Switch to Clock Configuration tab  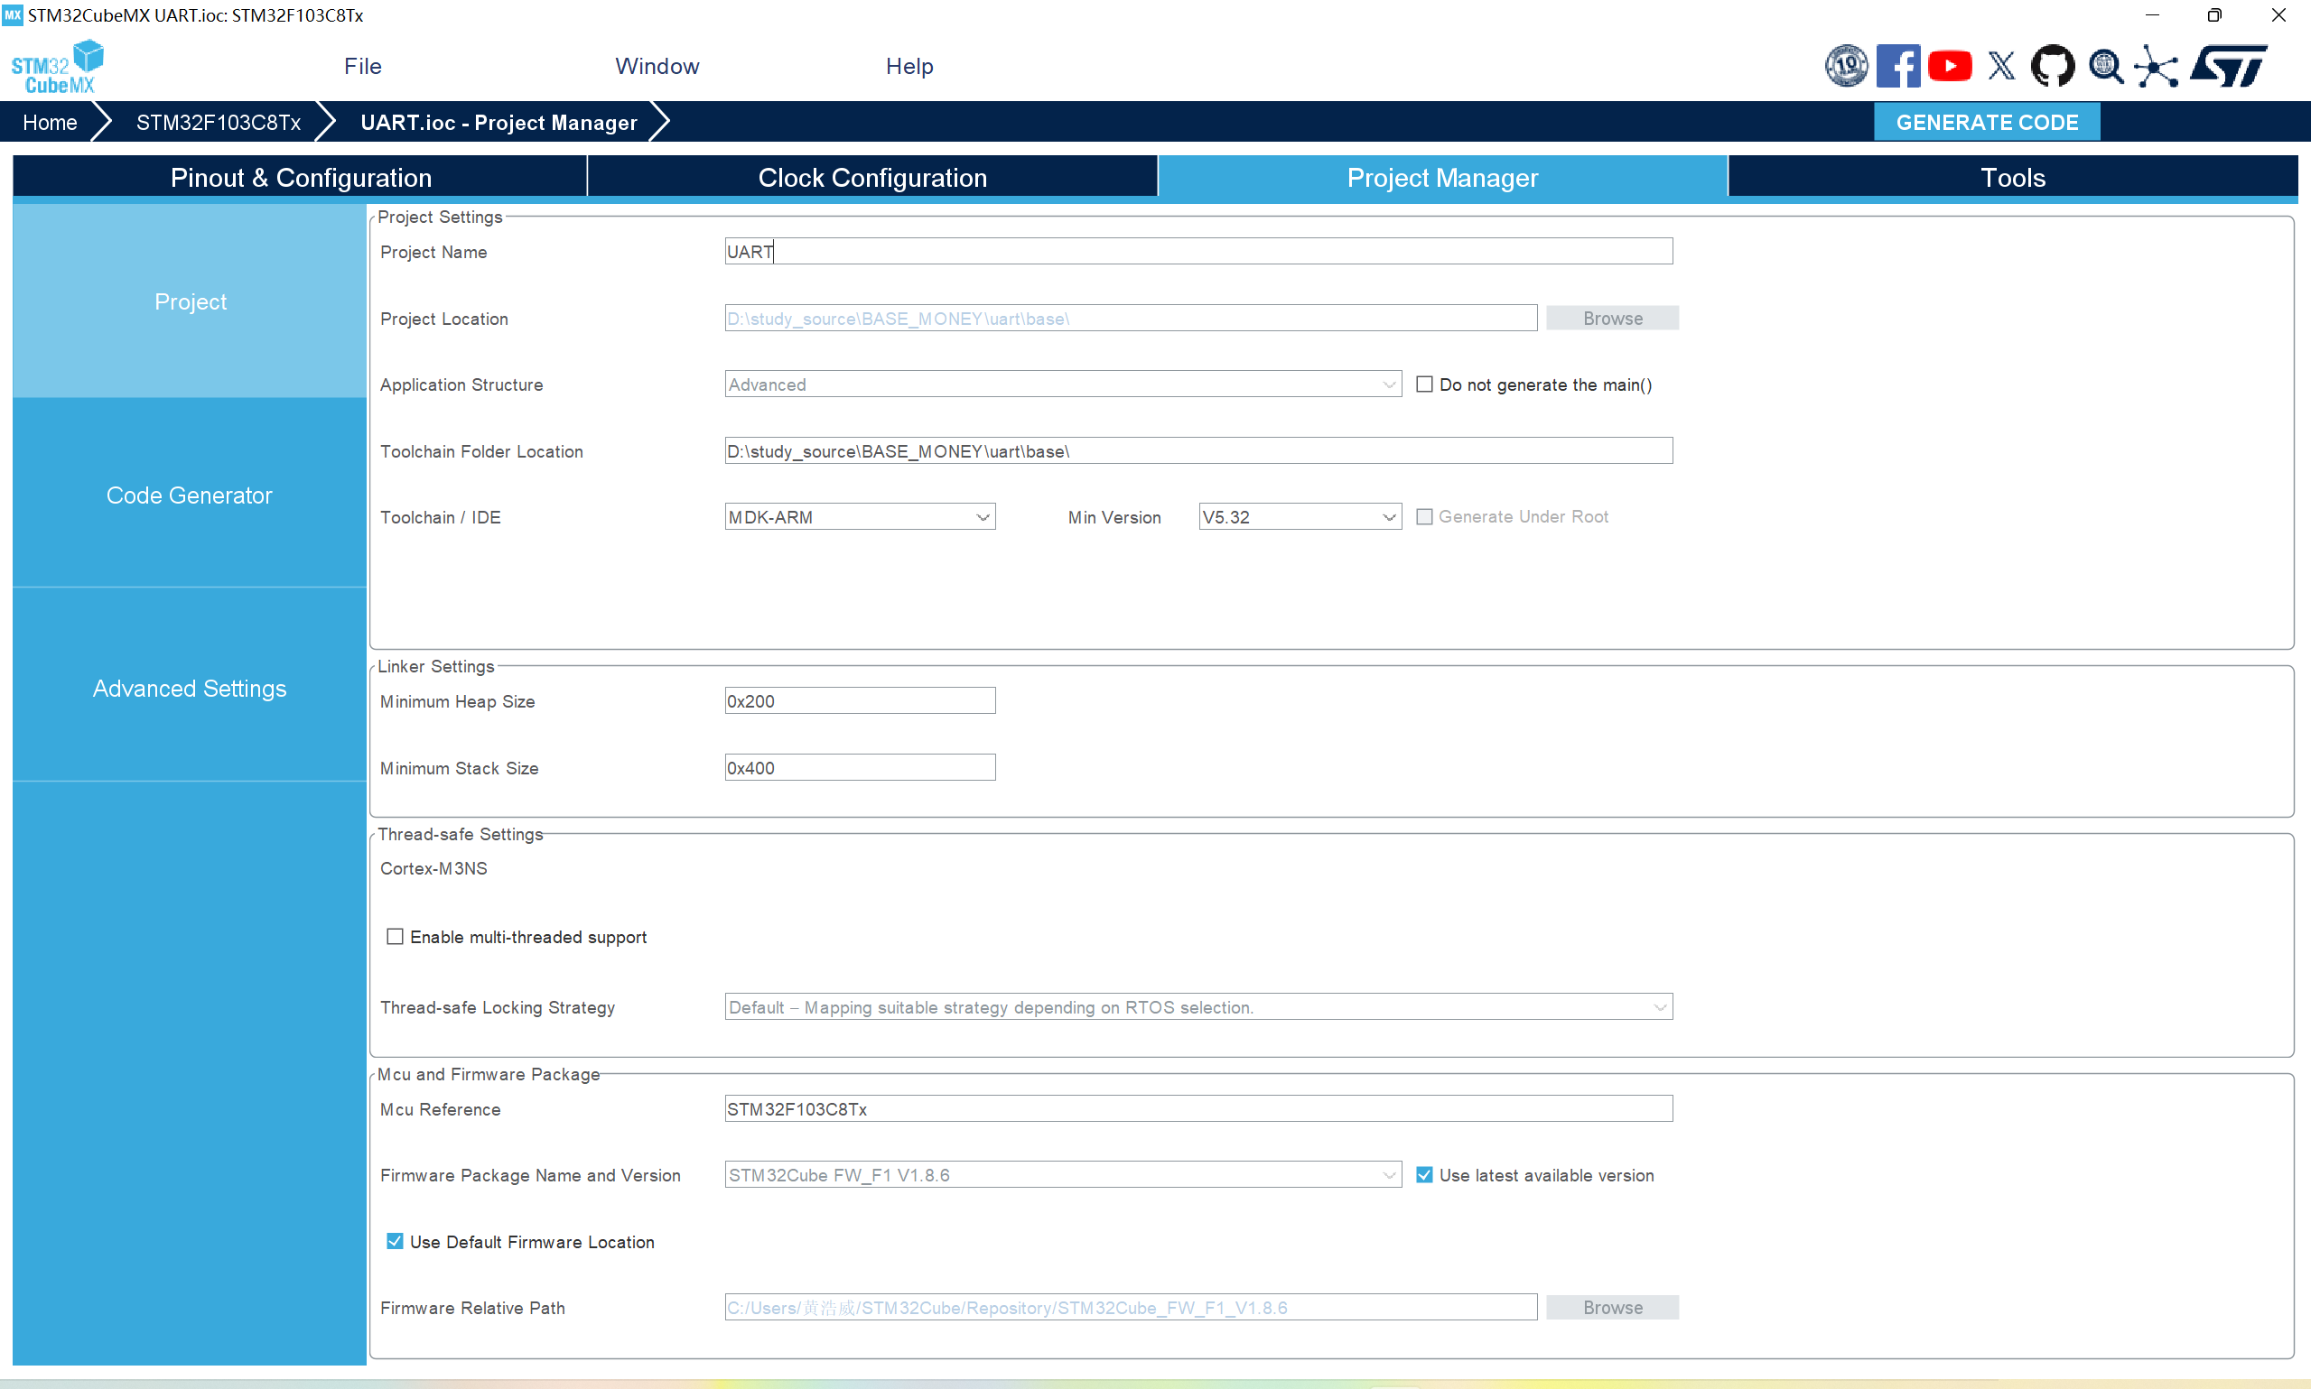point(871,178)
